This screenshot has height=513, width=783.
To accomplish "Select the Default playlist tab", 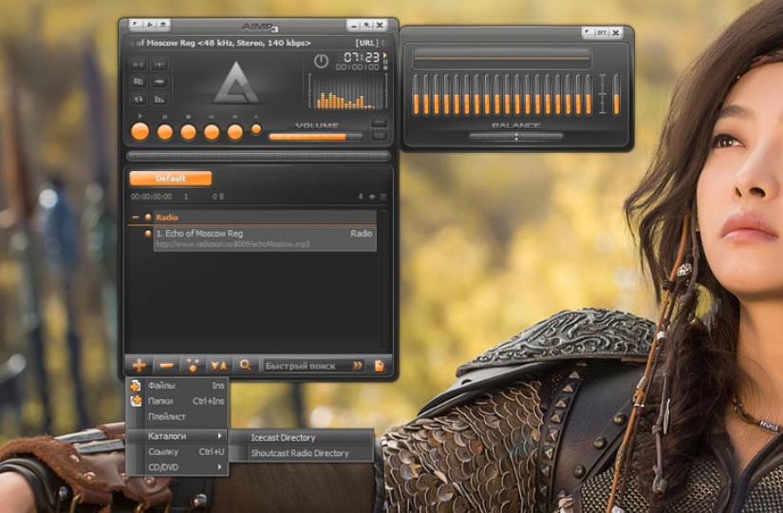I will 171,178.
